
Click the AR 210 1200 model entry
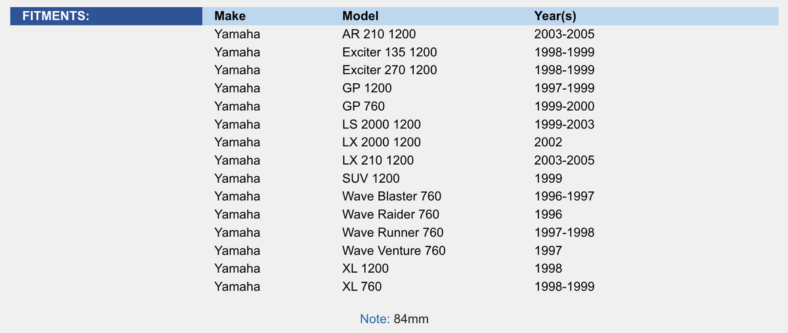pos(379,34)
